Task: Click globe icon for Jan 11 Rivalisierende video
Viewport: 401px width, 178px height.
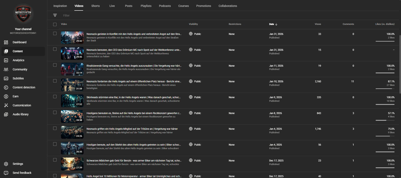Action: [191, 65]
